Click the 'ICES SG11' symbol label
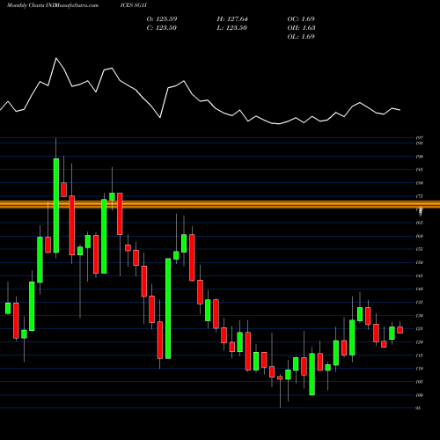 [x=134, y=5]
